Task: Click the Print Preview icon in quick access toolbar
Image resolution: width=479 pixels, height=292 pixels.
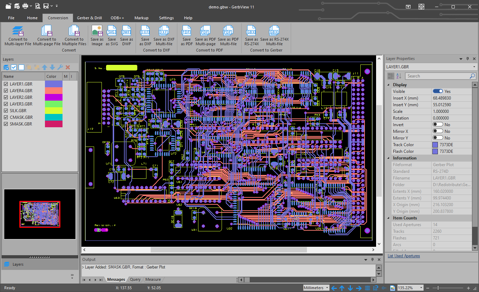Action: [x=37, y=6]
